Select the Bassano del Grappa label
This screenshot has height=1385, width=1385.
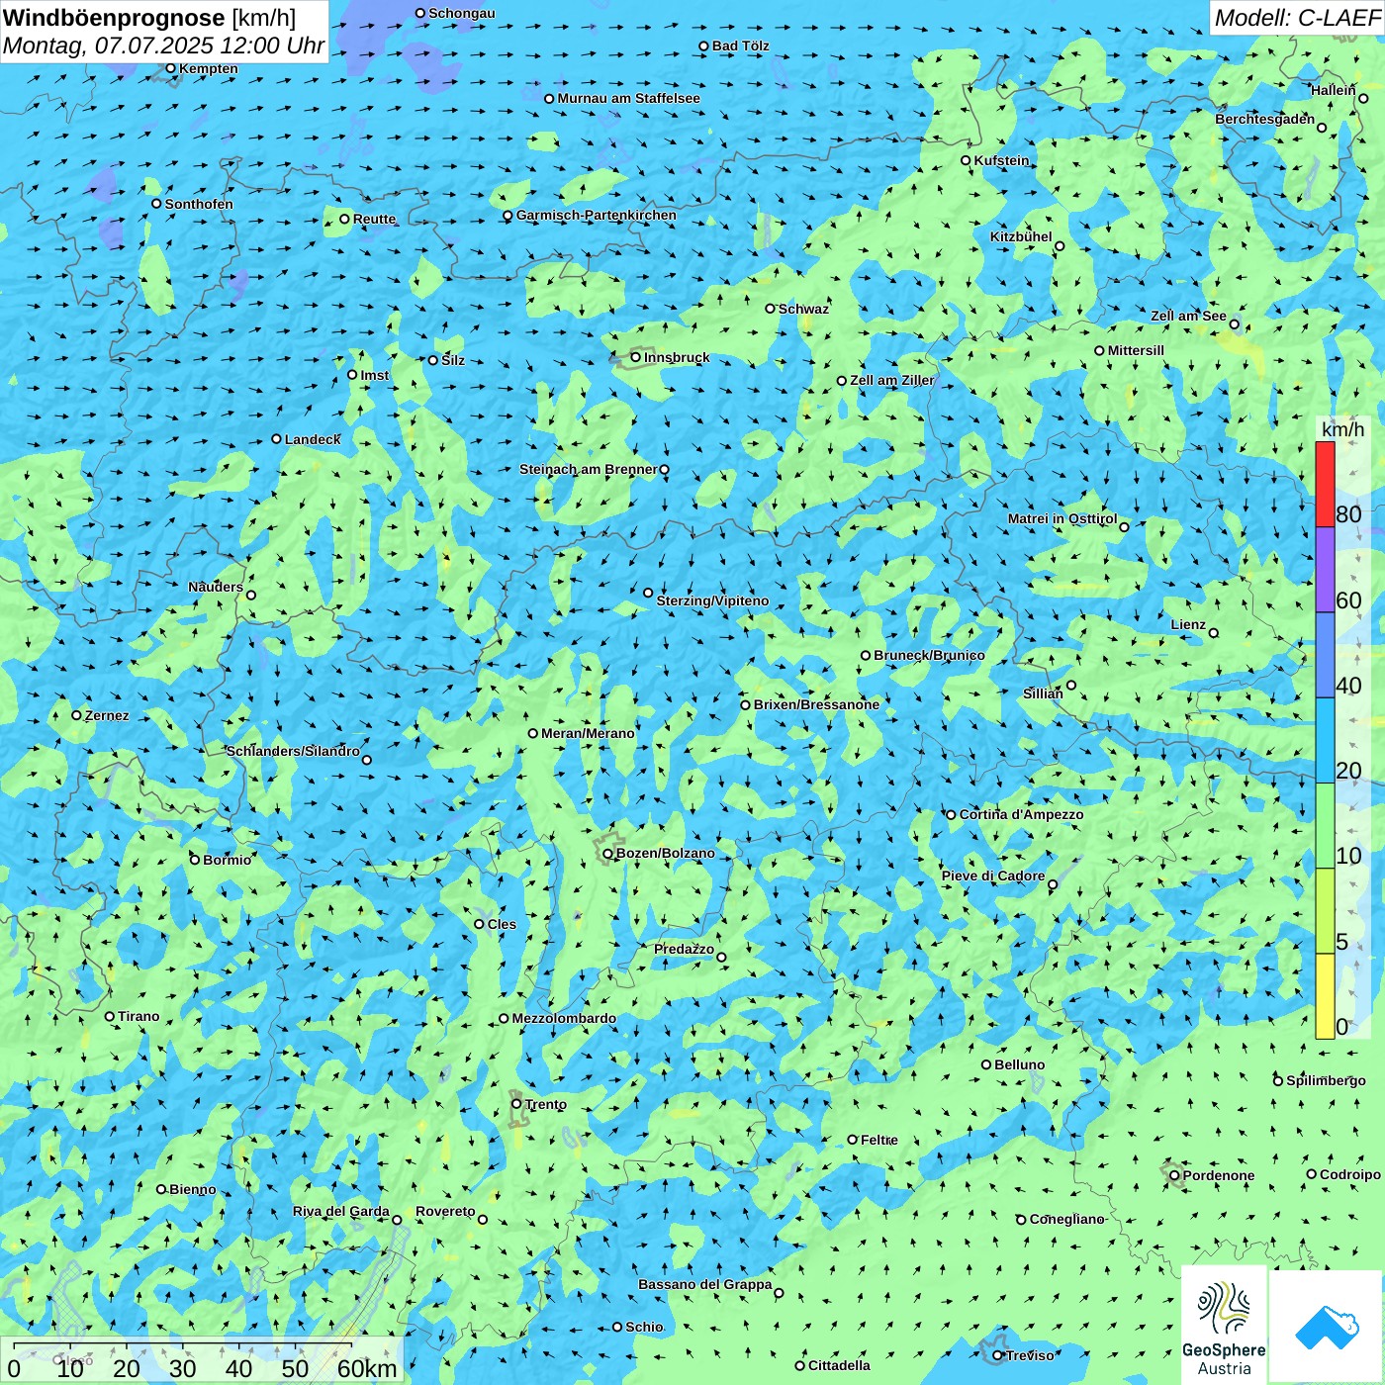tap(705, 1284)
